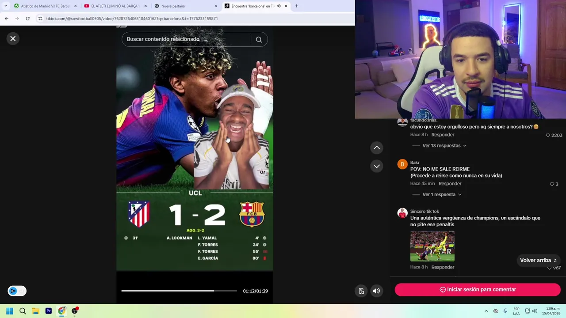
Task: Close the TikTok video viewer
Action: [13, 39]
